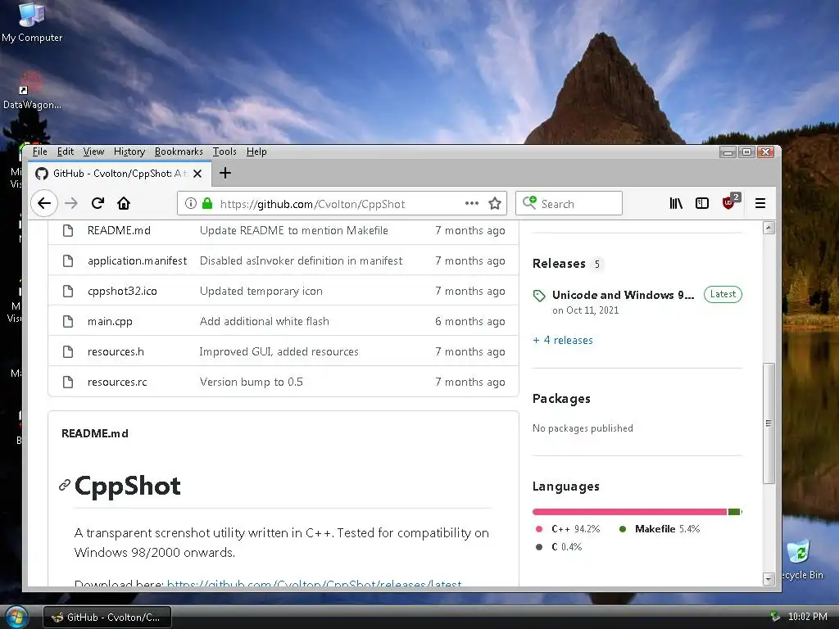Show site information icon in address bar

pyautogui.click(x=190, y=203)
